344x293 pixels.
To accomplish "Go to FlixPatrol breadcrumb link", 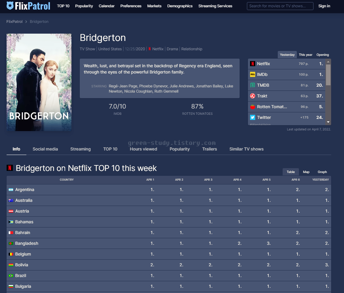I will 15,21.
